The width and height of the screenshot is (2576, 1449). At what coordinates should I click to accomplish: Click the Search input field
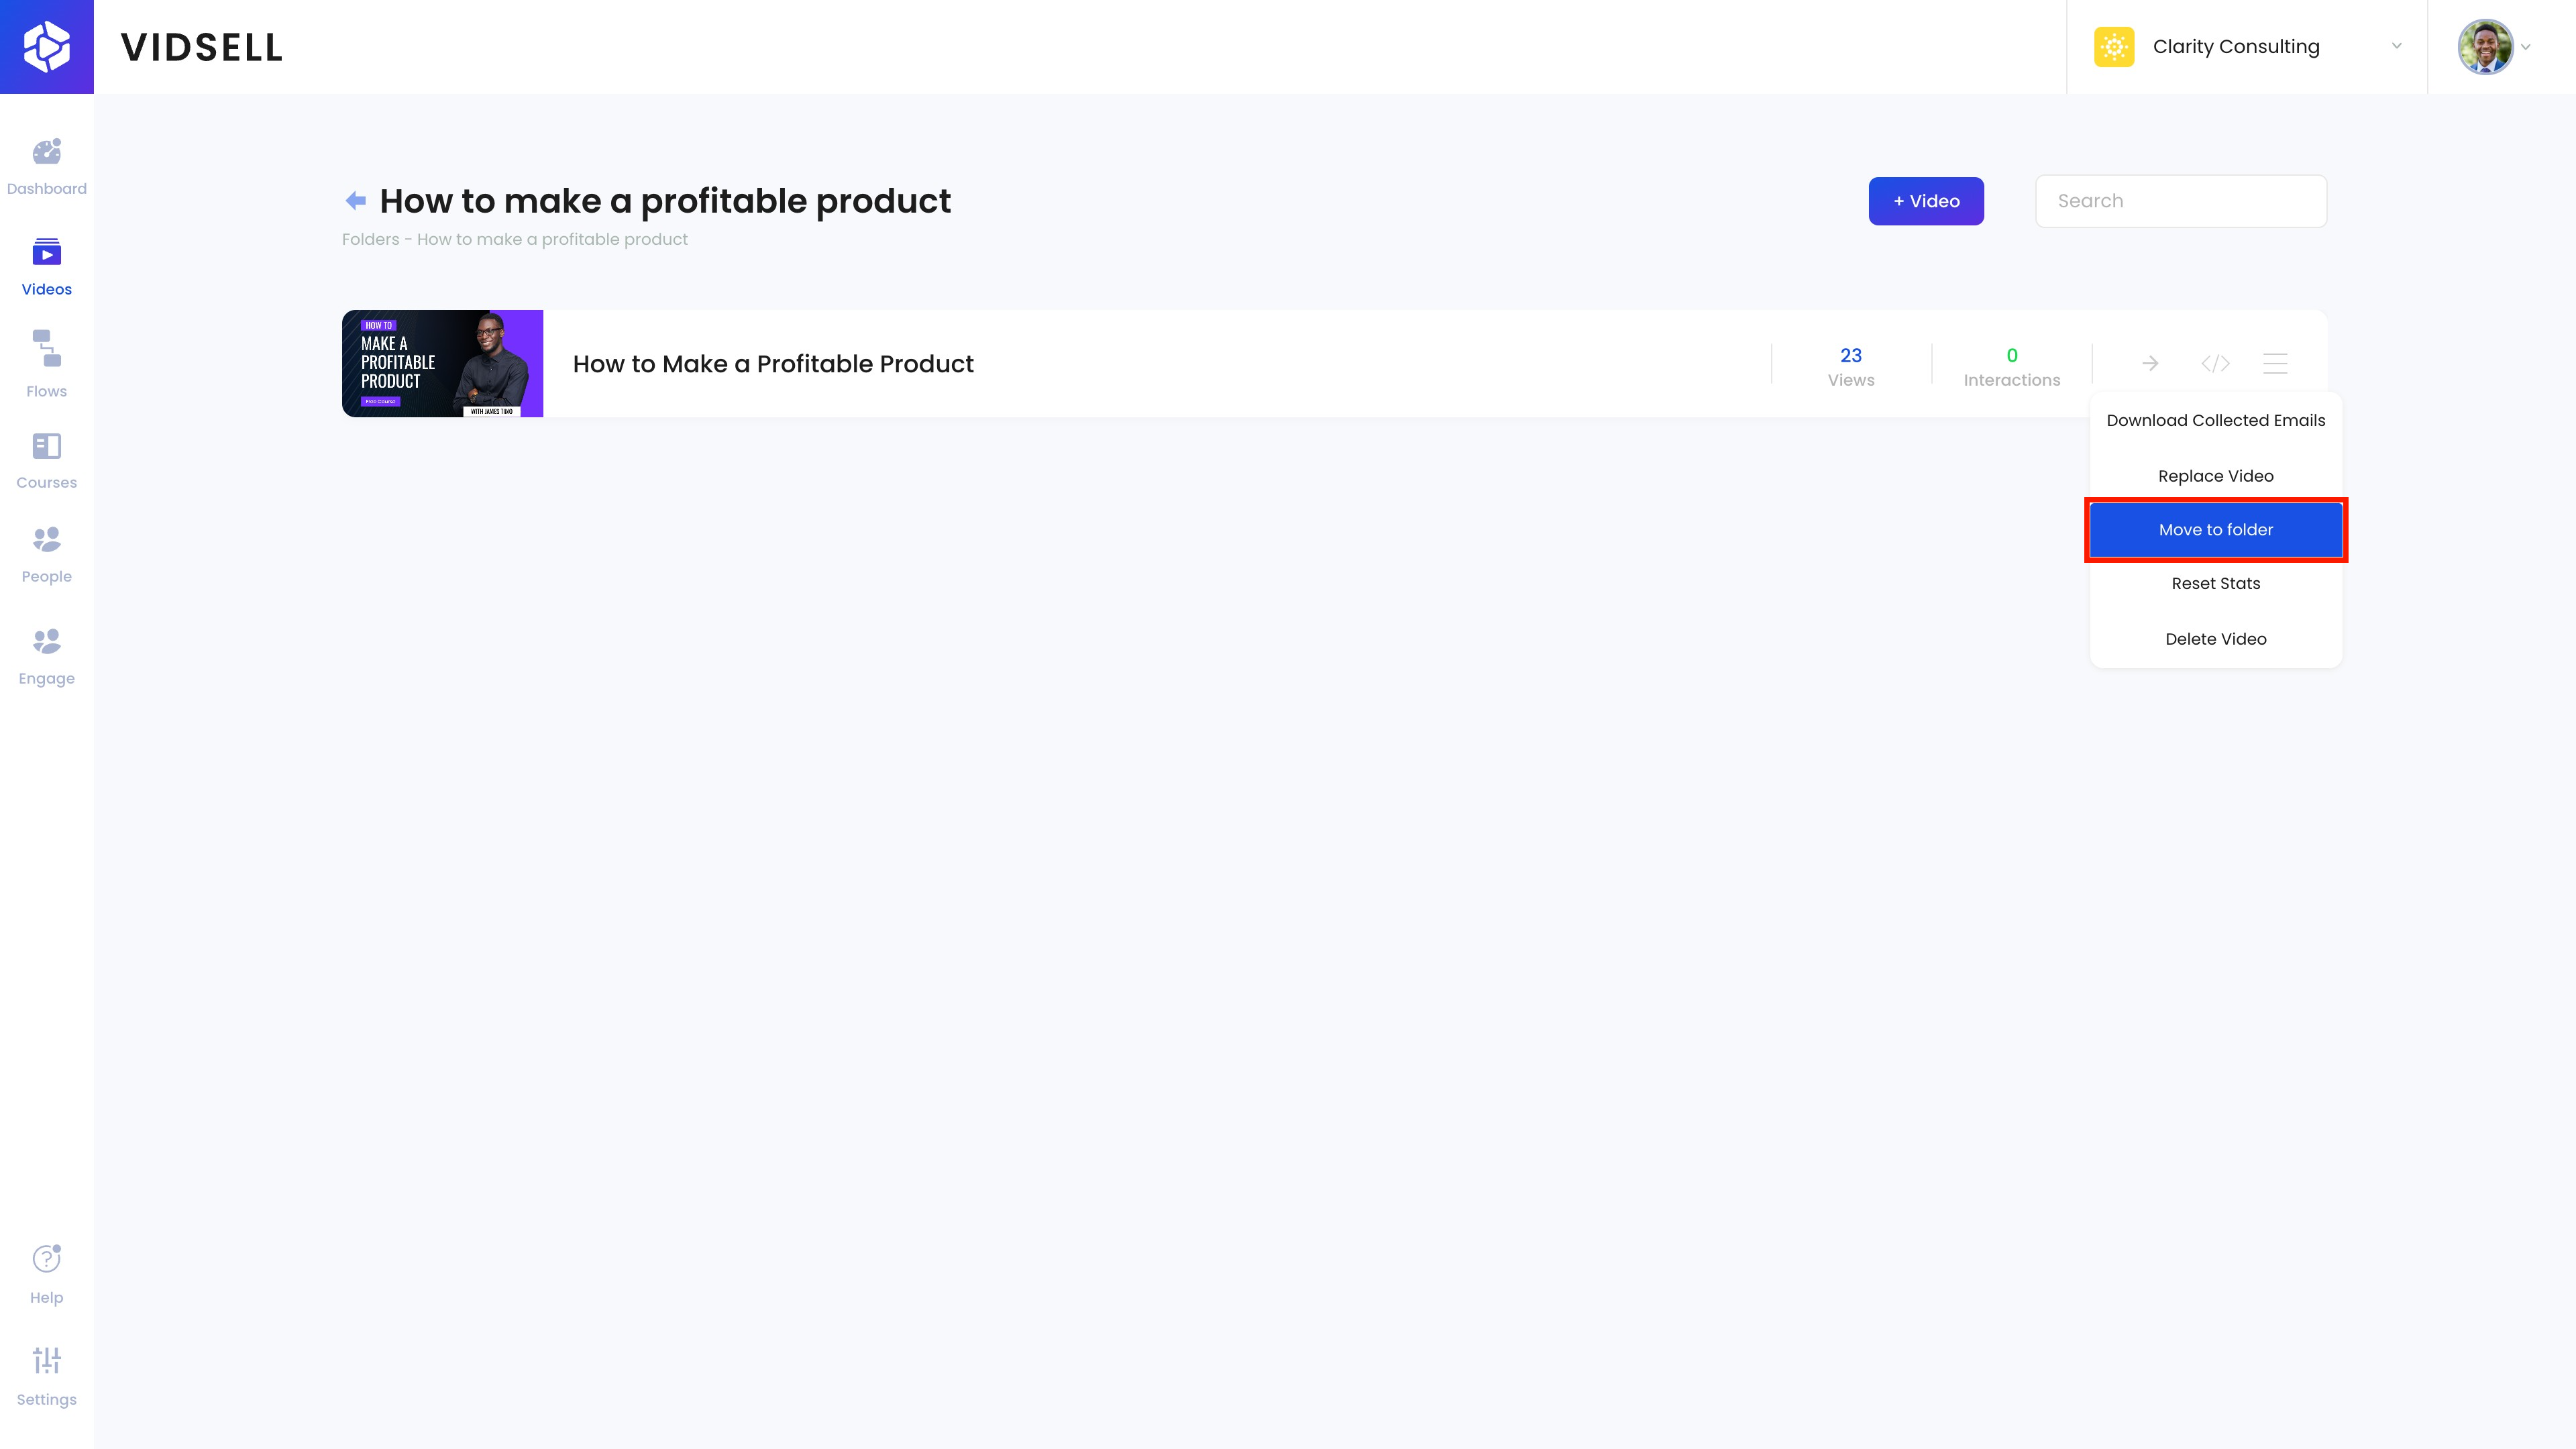pos(2180,201)
